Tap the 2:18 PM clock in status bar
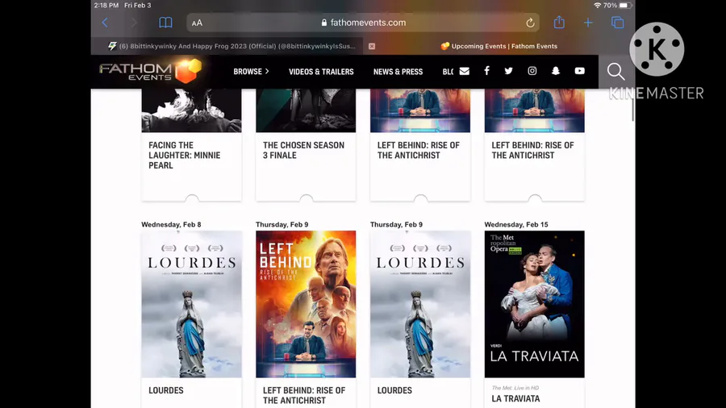 [x=106, y=5]
